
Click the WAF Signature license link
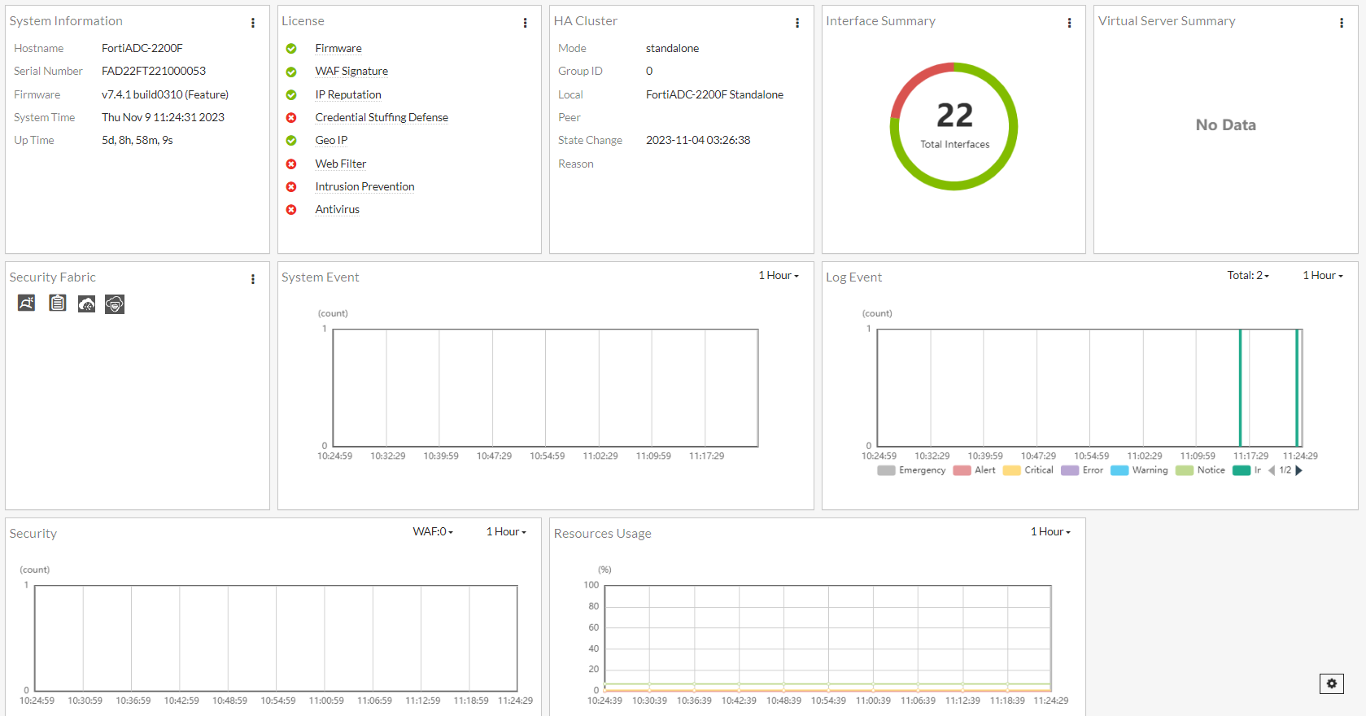(x=351, y=72)
